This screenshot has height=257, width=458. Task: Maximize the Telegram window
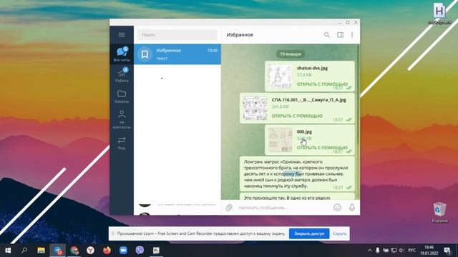tap(348, 22)
